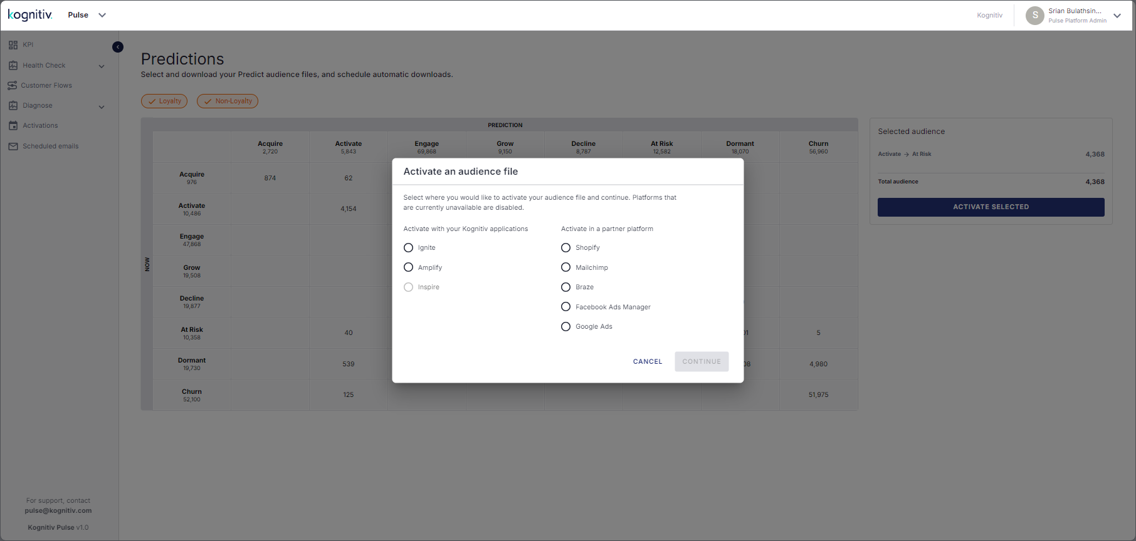Viewport: 1136px width, 541px height.
Task: Click the Kognitiv logo
Action: coord(30,14)
